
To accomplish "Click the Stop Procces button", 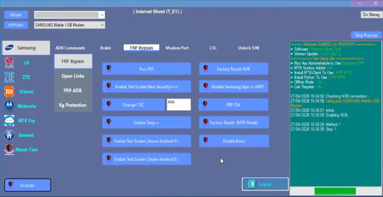I will [x=366, y=35].
